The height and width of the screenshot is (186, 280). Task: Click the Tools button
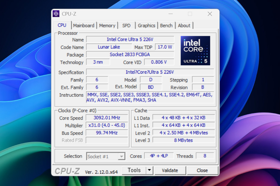coord(134,170)
